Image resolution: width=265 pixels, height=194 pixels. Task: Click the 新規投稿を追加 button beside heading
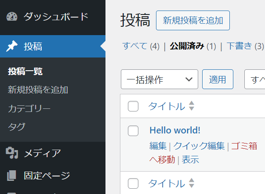coord(193,21)
